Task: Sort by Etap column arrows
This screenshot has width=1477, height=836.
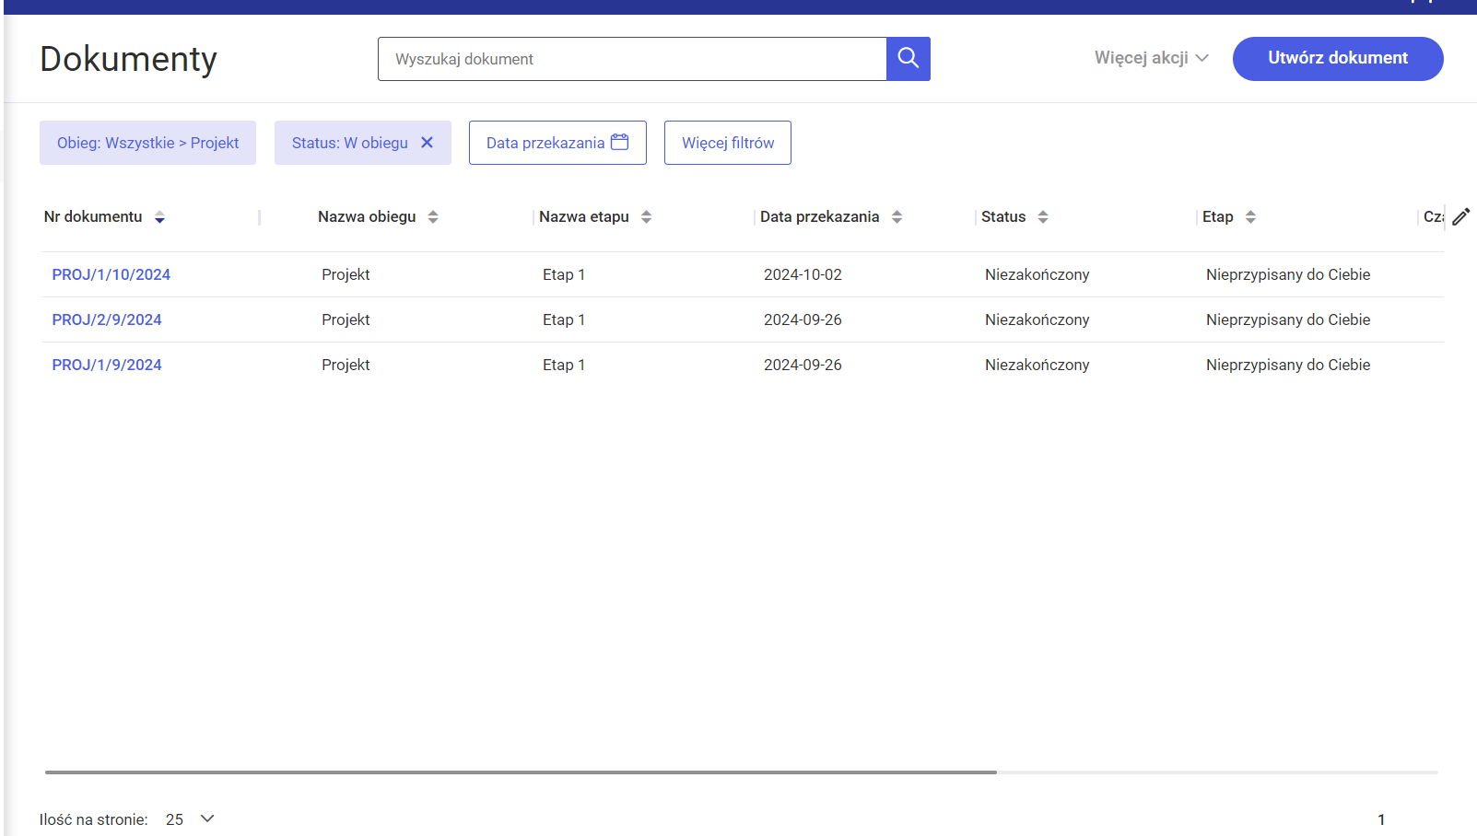Action: point(1249,217)
